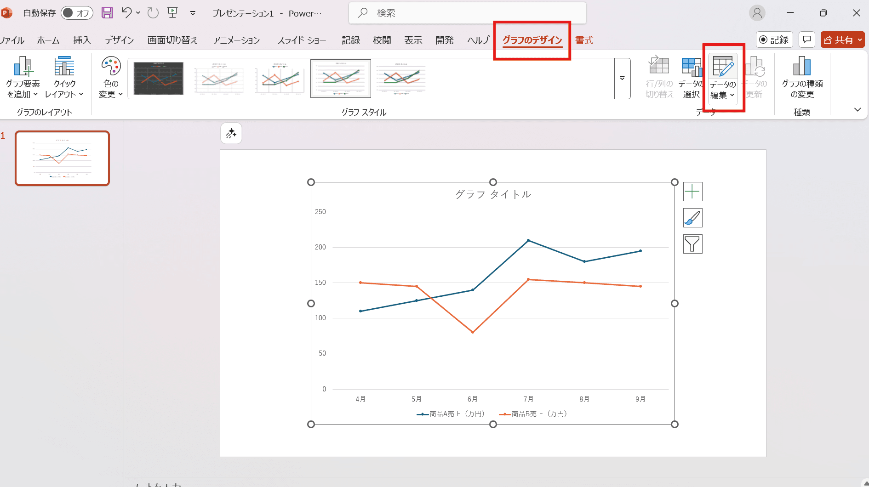Click the chart filters funnel button
The height and width of the screenshot is (487, 869).
[x=692, y=244]
